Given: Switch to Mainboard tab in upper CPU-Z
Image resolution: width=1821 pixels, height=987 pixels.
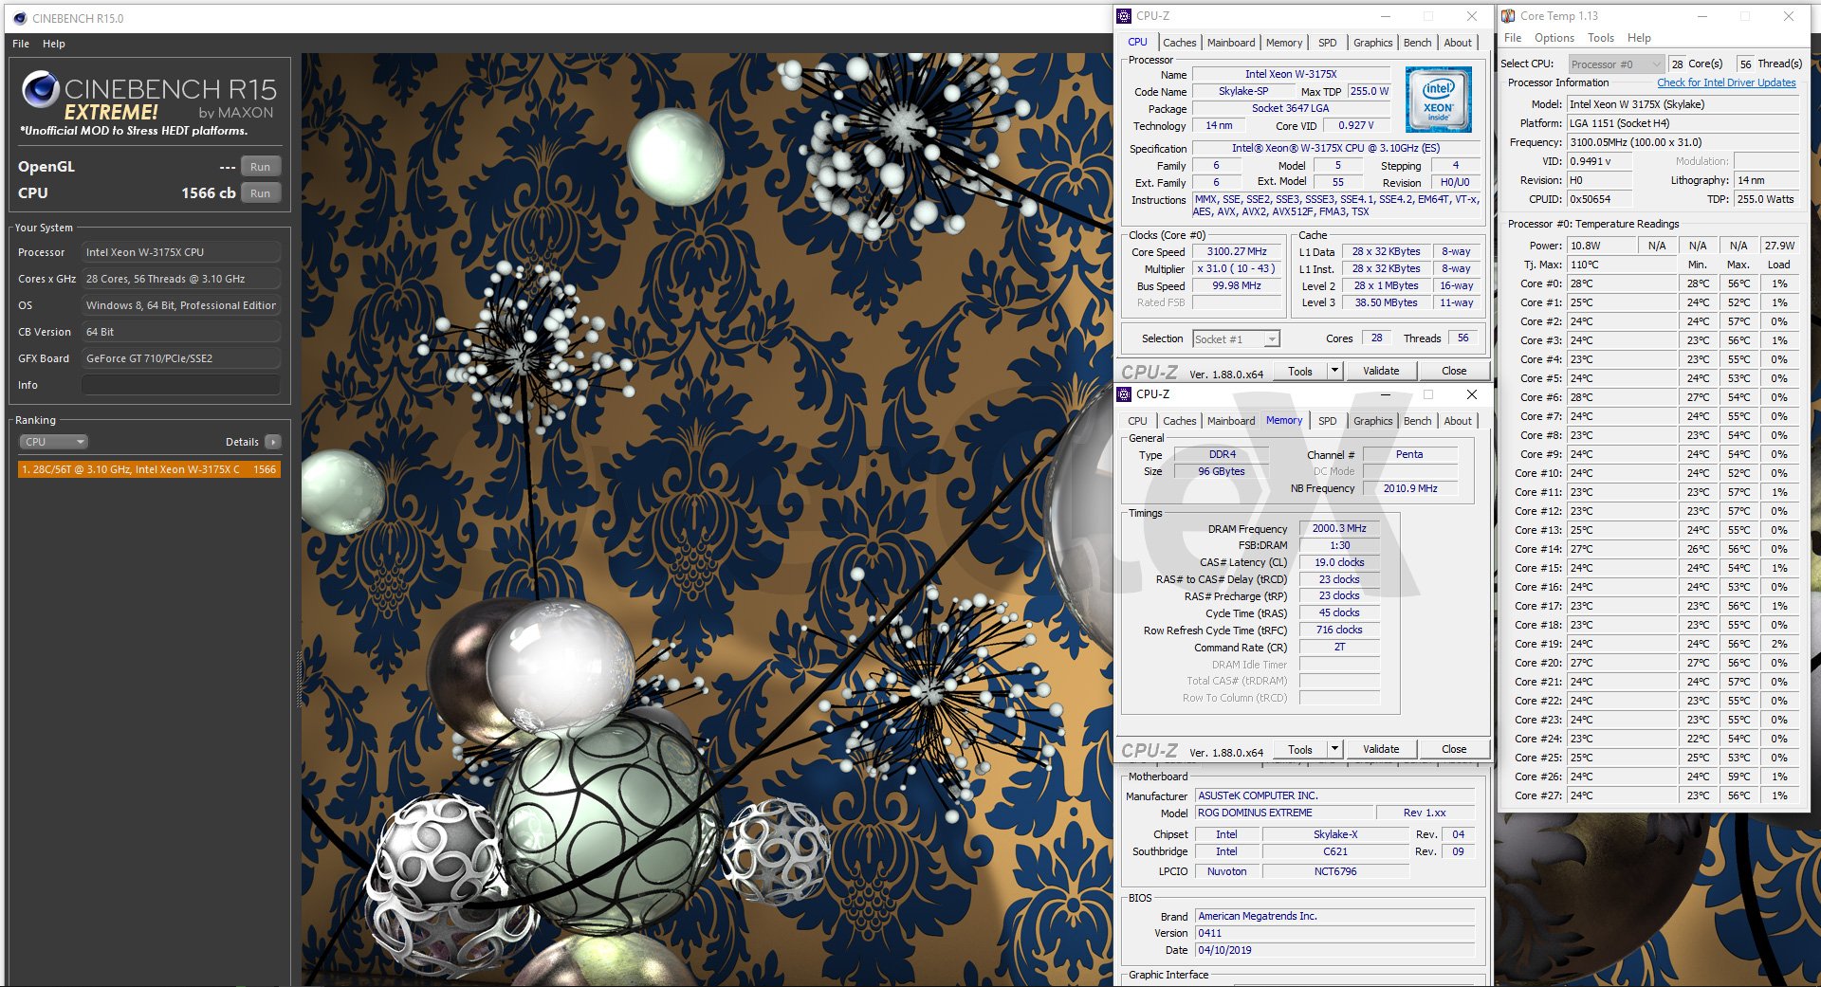Looking at the screenshot, I should tap(1231, 43).
